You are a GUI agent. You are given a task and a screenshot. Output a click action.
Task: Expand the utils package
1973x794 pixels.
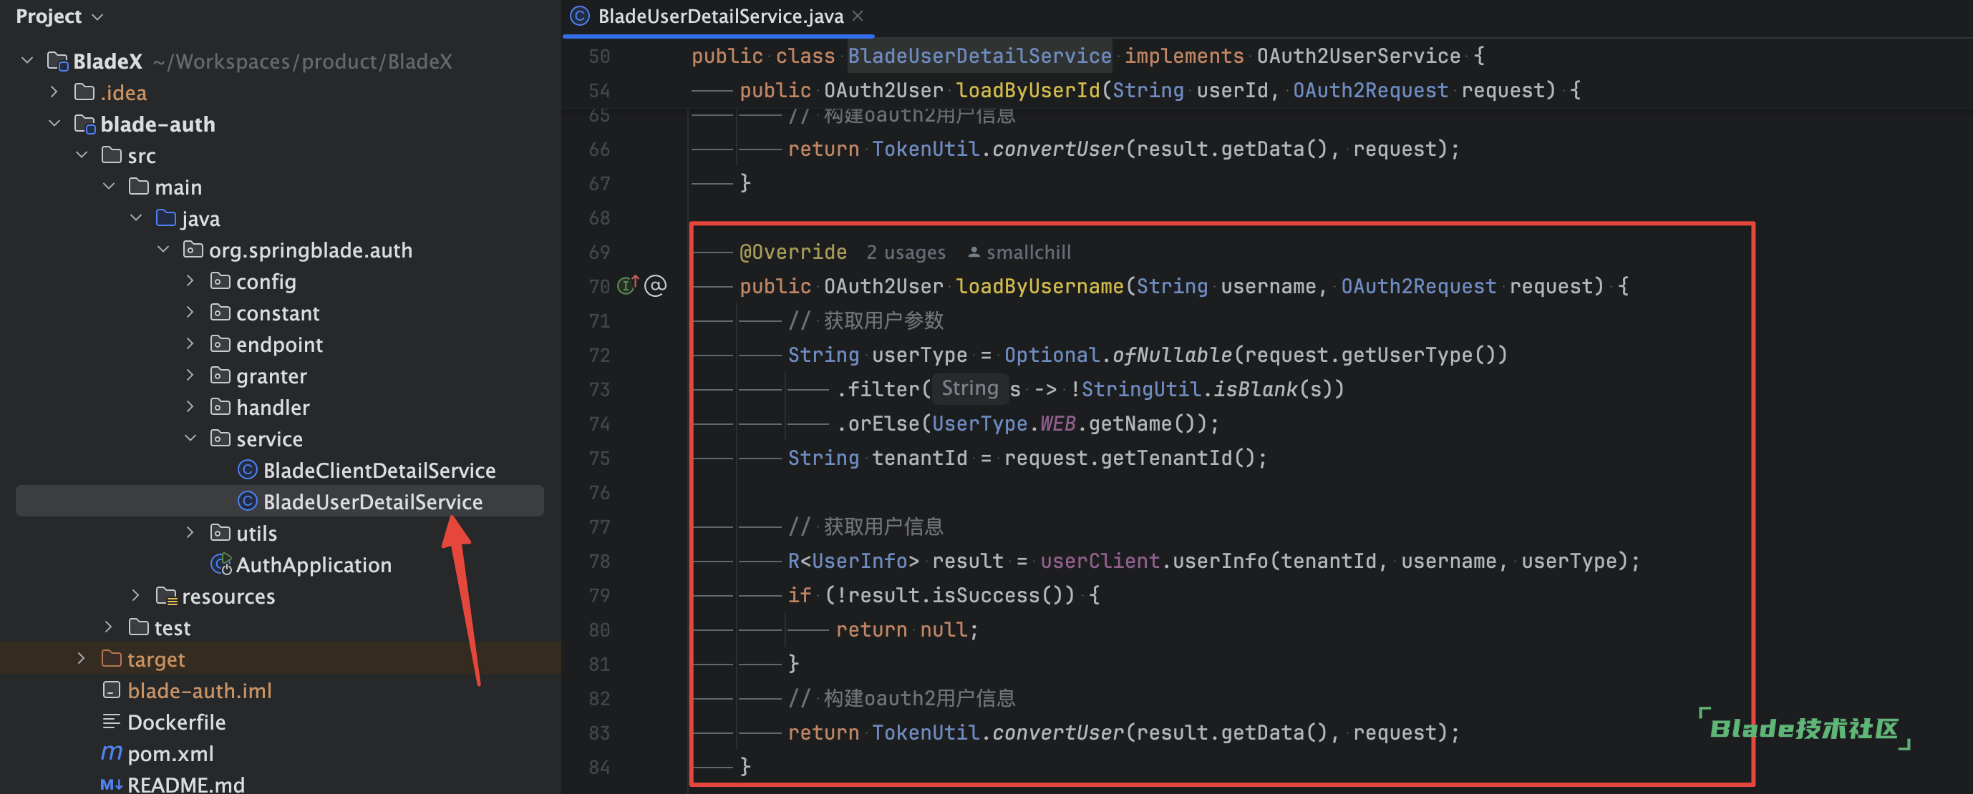190,532
